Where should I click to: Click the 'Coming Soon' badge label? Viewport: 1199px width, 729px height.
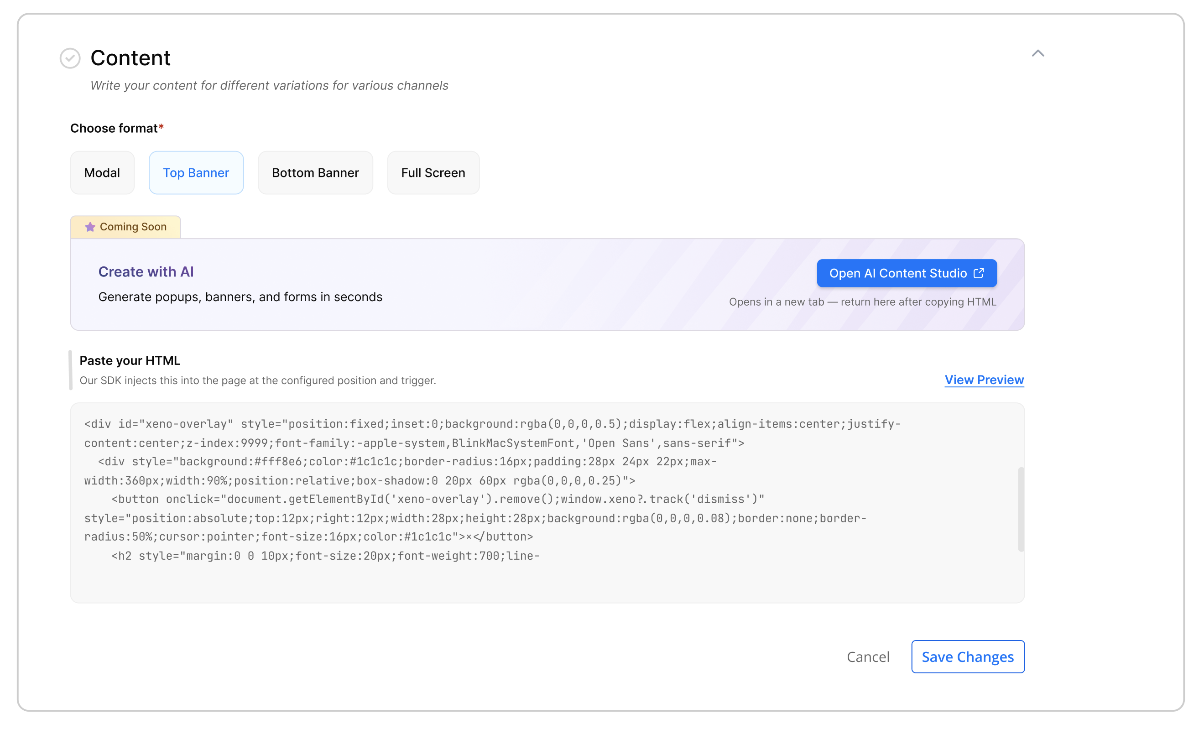pyautogui.click(x=133, y=227)
